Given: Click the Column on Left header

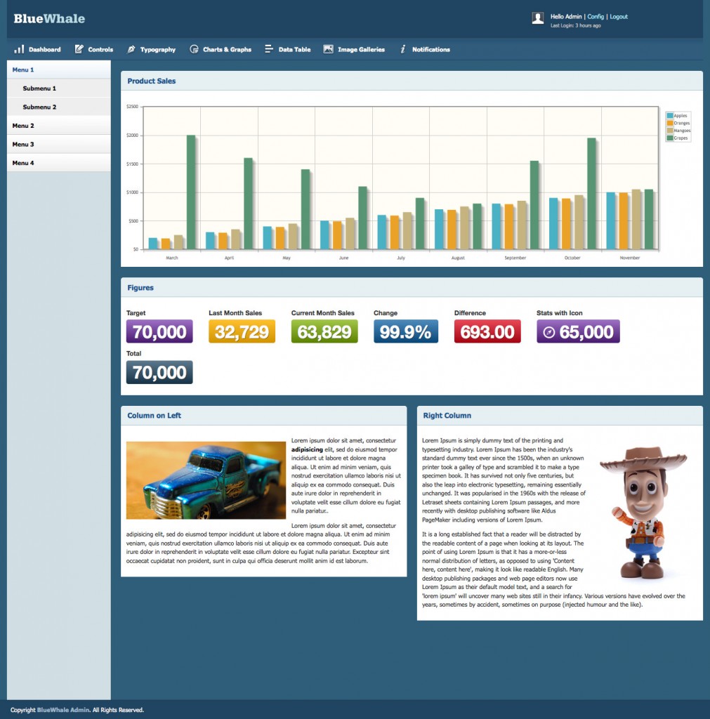Looking at the screenshot, I should click(x=264, y=416).
